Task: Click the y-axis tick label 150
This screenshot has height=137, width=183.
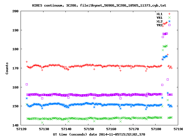Action: point(15,106)
